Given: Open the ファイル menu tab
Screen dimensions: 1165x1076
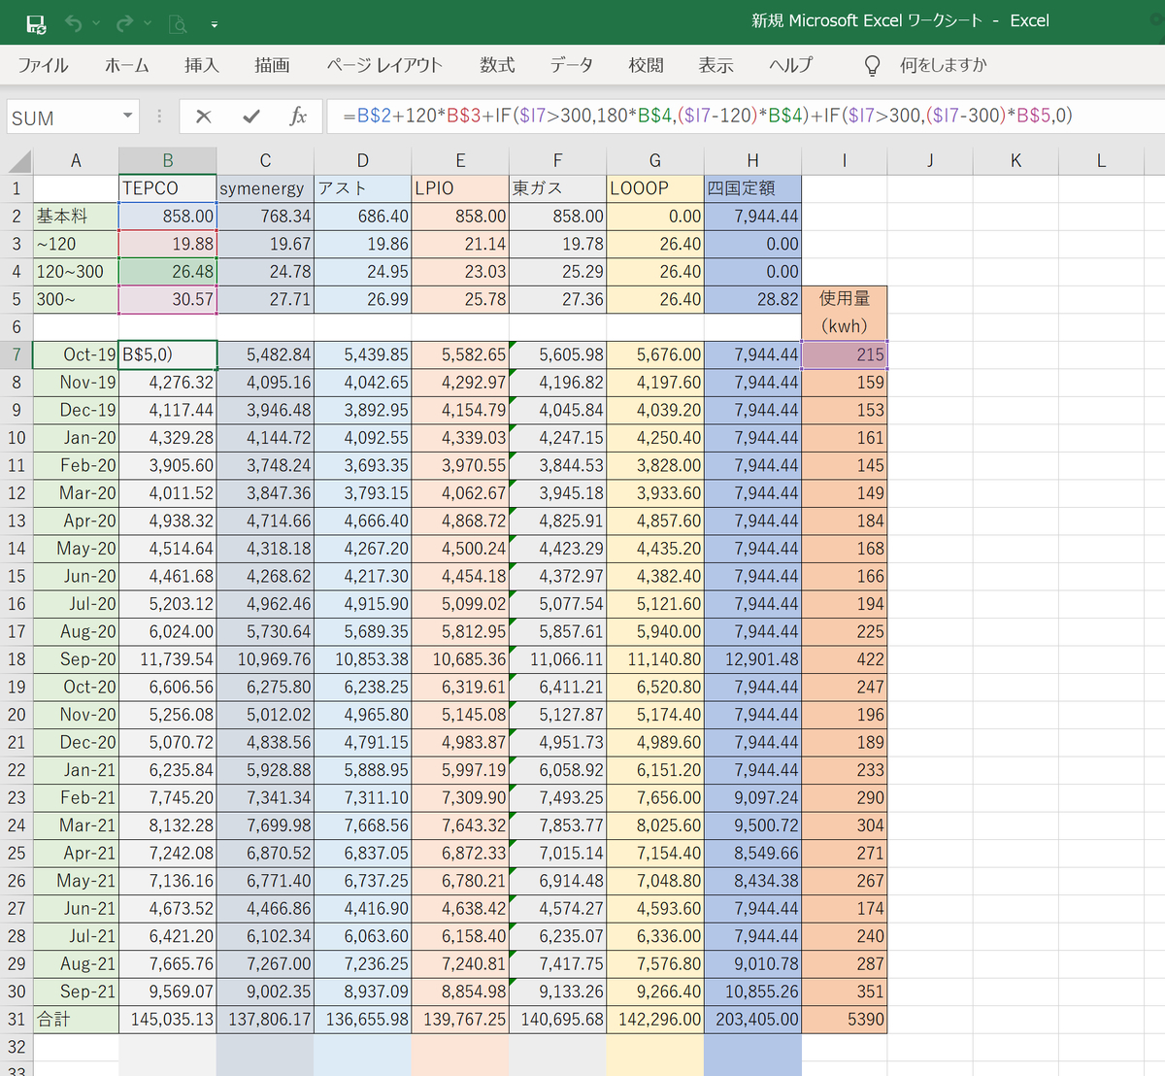Looking at the screenshot, I should point(43,65).
